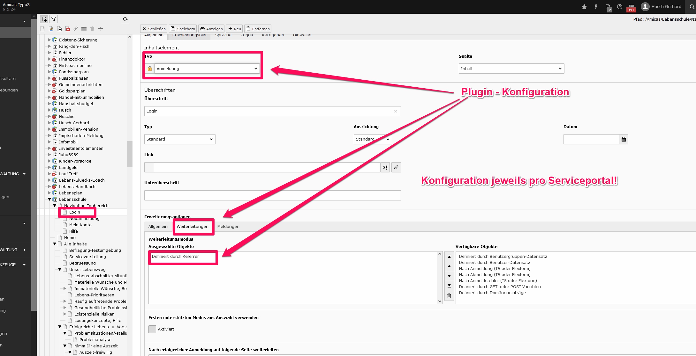Viewport: 696px width, 356px height.
Task: Open the Typ Anmeldung dropdown
Action: click(x=207, y=69)
